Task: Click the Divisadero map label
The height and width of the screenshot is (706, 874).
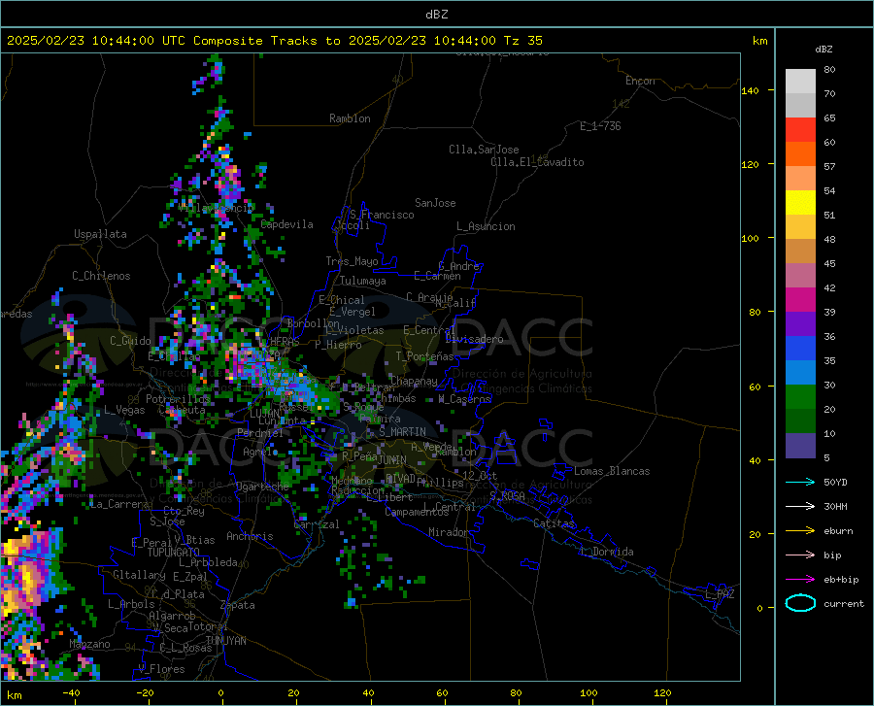Action: [x=474, y=339]
